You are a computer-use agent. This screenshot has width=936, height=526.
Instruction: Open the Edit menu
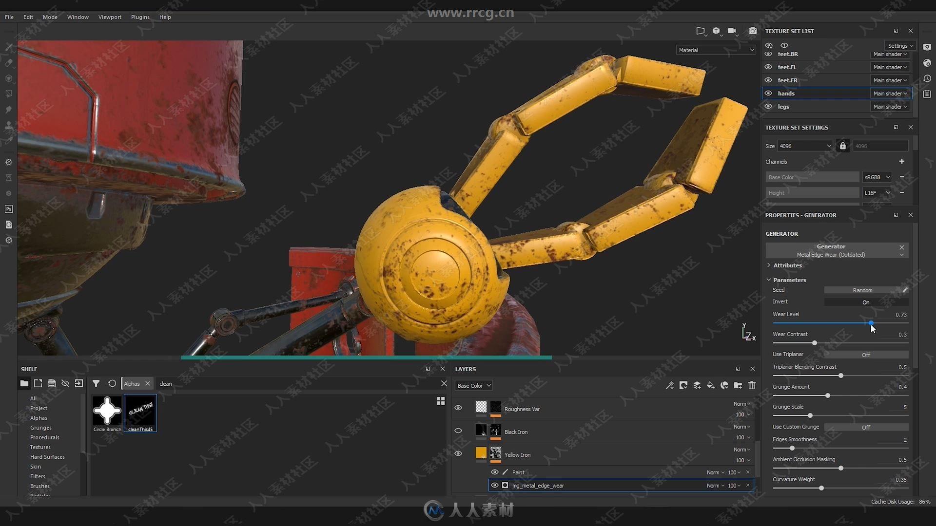pyautogui.click(x=28, y=17)
